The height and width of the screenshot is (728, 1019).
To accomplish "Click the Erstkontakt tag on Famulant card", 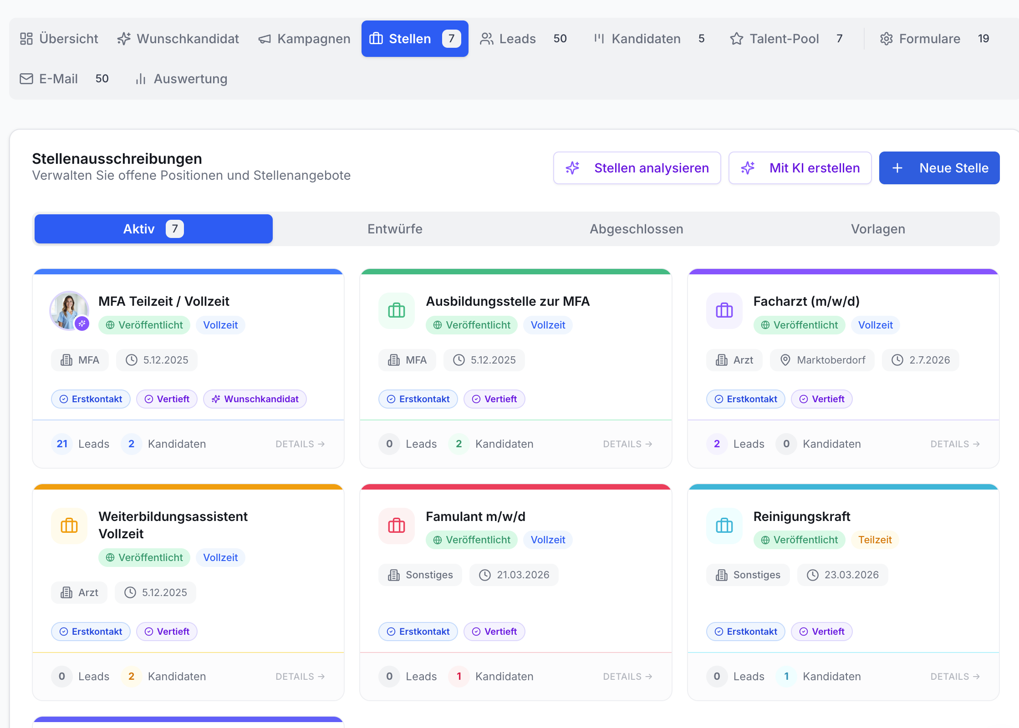I will pos(418,632).
